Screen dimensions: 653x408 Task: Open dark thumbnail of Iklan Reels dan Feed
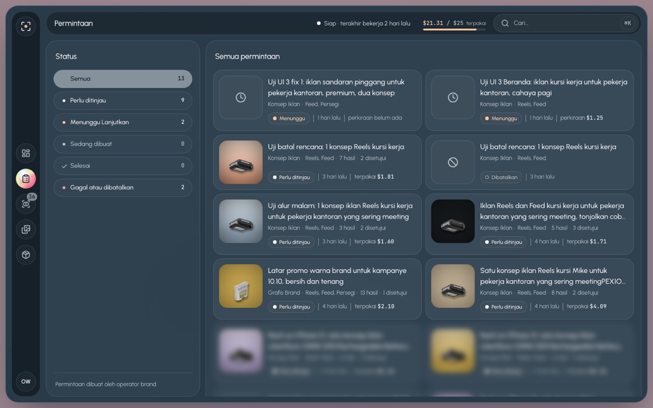click(453, 221)
